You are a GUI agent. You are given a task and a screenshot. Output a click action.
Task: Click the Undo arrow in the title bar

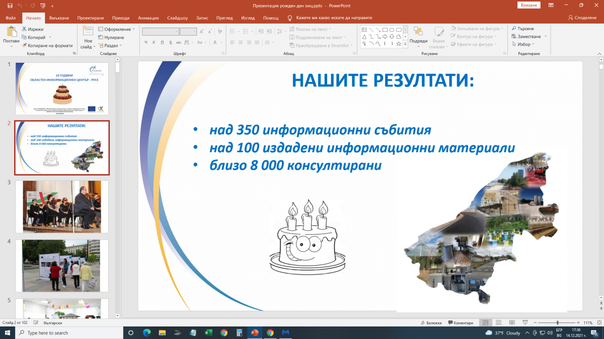pos(20,5)
